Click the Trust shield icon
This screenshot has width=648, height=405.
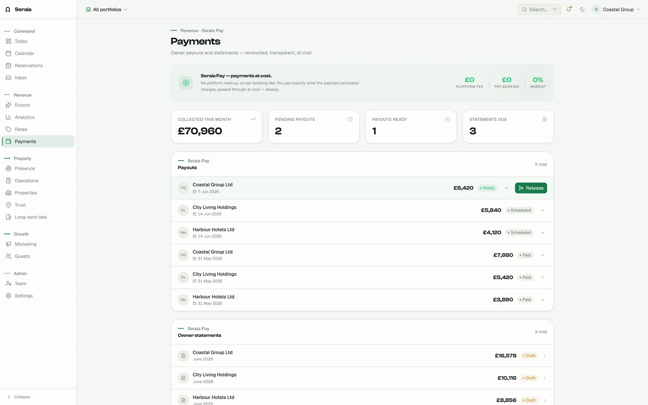[x=9, y=205]
